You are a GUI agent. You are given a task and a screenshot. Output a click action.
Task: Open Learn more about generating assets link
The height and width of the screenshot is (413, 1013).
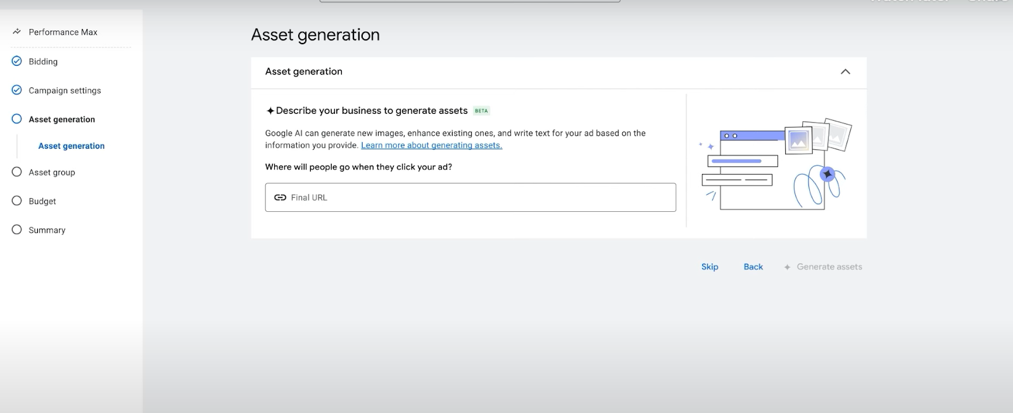[x=431, y=145]
